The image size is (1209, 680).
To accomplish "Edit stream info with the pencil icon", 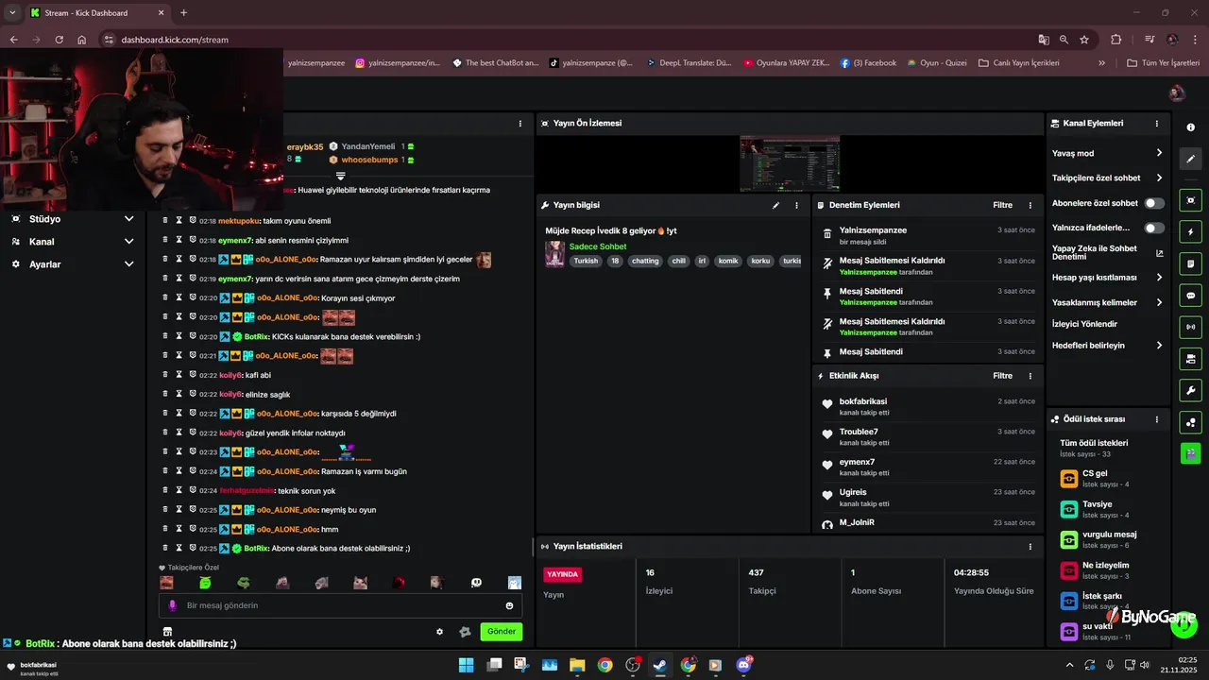I will coord(776,205).
